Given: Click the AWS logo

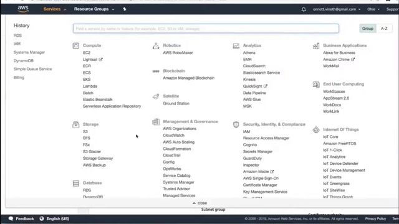Looking at the screenshot, I should (23, 9).
